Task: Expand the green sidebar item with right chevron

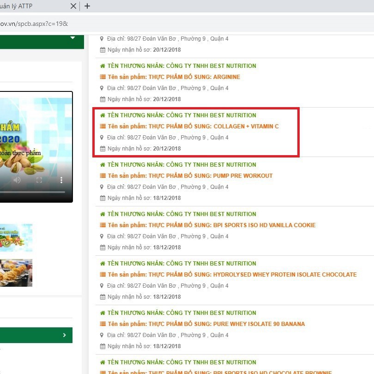Action: [64, 335]
